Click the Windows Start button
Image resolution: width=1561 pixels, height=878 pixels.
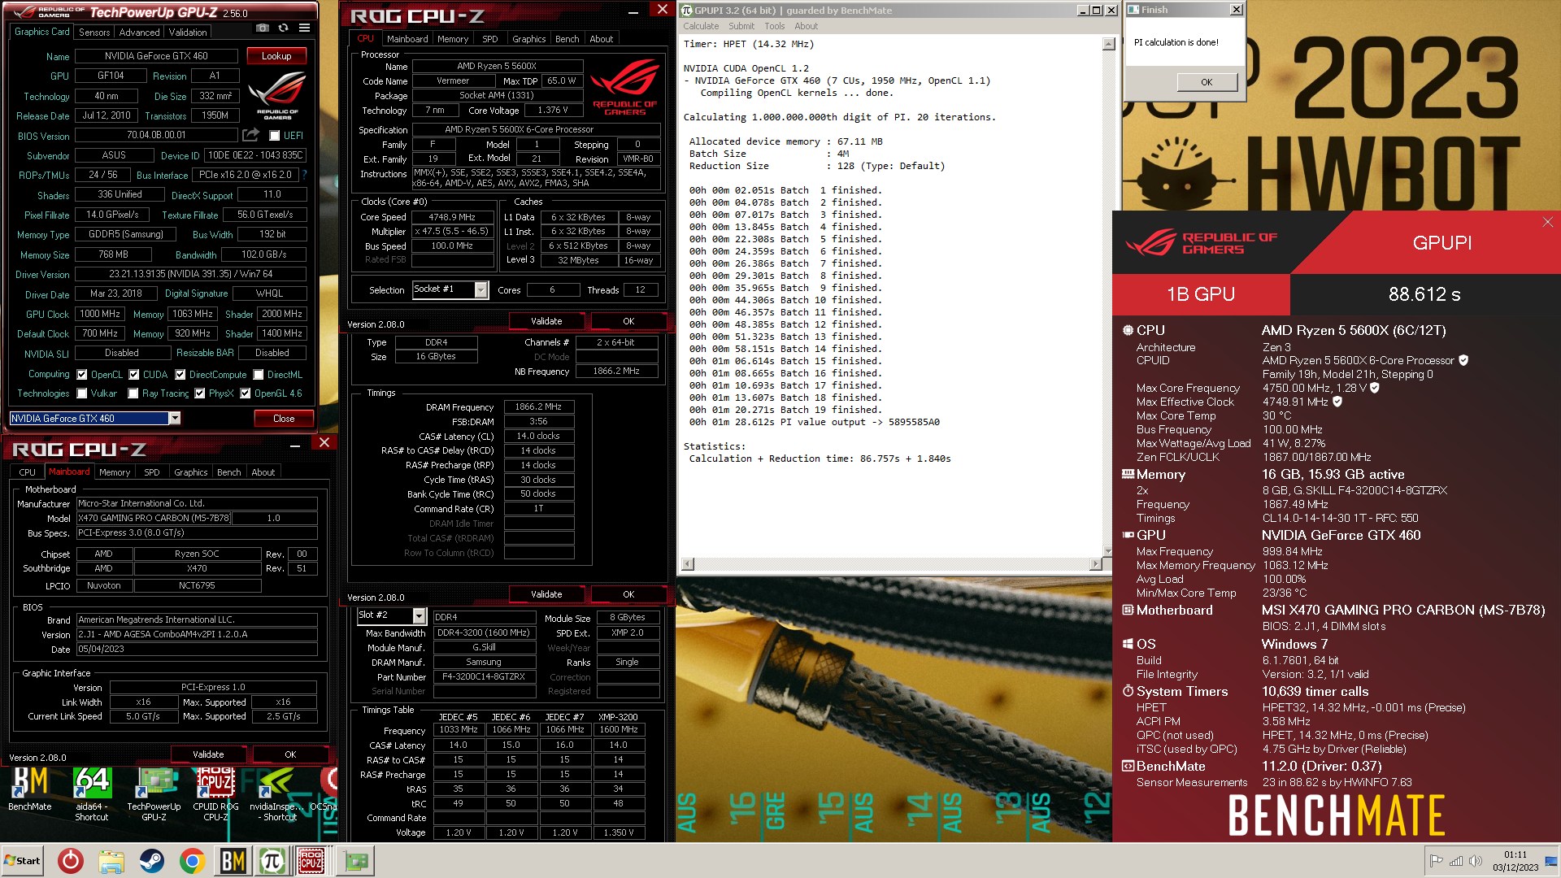coord(23,861)
